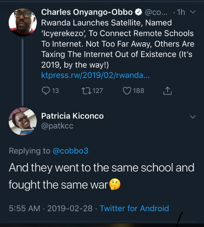The height and width of the screenshot is (227, 204).
Task: Tap the share icon on the first tweet
Action: click(167, 91)
